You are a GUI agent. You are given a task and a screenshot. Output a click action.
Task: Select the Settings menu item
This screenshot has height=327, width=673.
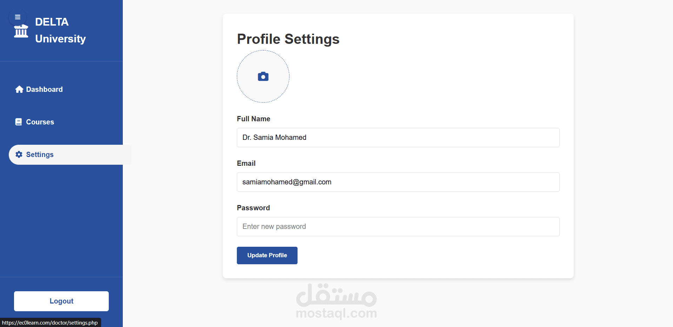pos(40,155)
